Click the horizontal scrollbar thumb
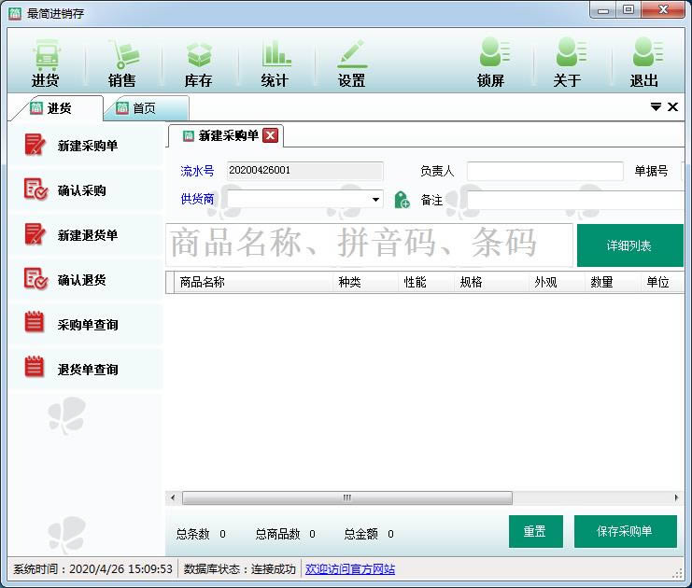Screen dimensions: 692x588 [347, 498]
